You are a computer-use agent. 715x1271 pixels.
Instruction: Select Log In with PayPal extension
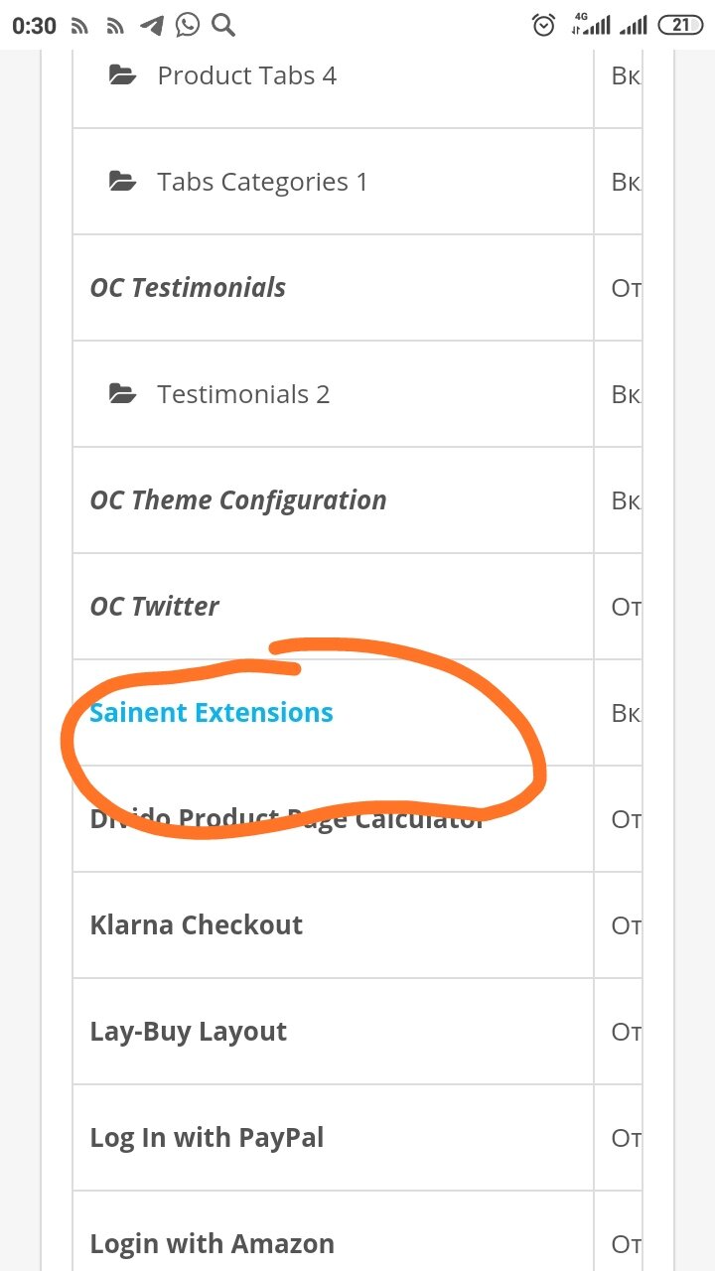pyautogui.click(x=208, y=1138)
